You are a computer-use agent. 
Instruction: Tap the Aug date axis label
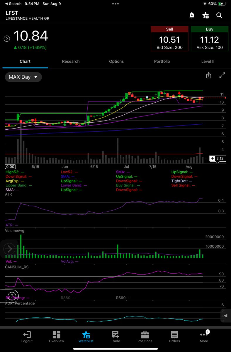pyautogui.click(x=189, y=166)
